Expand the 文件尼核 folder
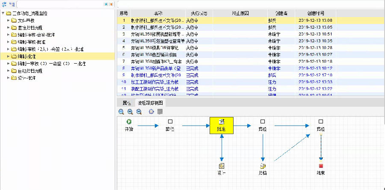This screenshot has height=190, width=385. (x=9, y=20)
